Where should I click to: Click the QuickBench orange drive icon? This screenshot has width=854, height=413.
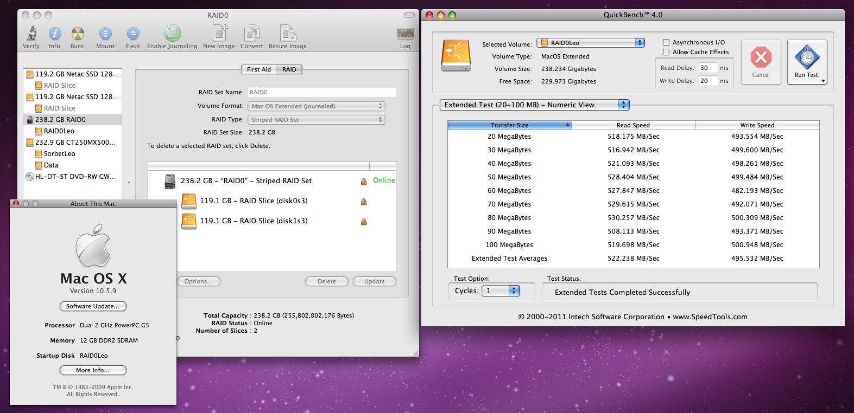(x=456, y=55)
